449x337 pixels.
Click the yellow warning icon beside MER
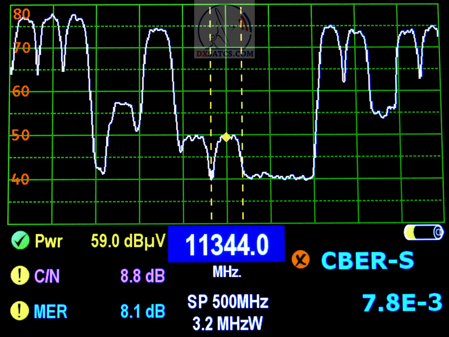(21, 311)
